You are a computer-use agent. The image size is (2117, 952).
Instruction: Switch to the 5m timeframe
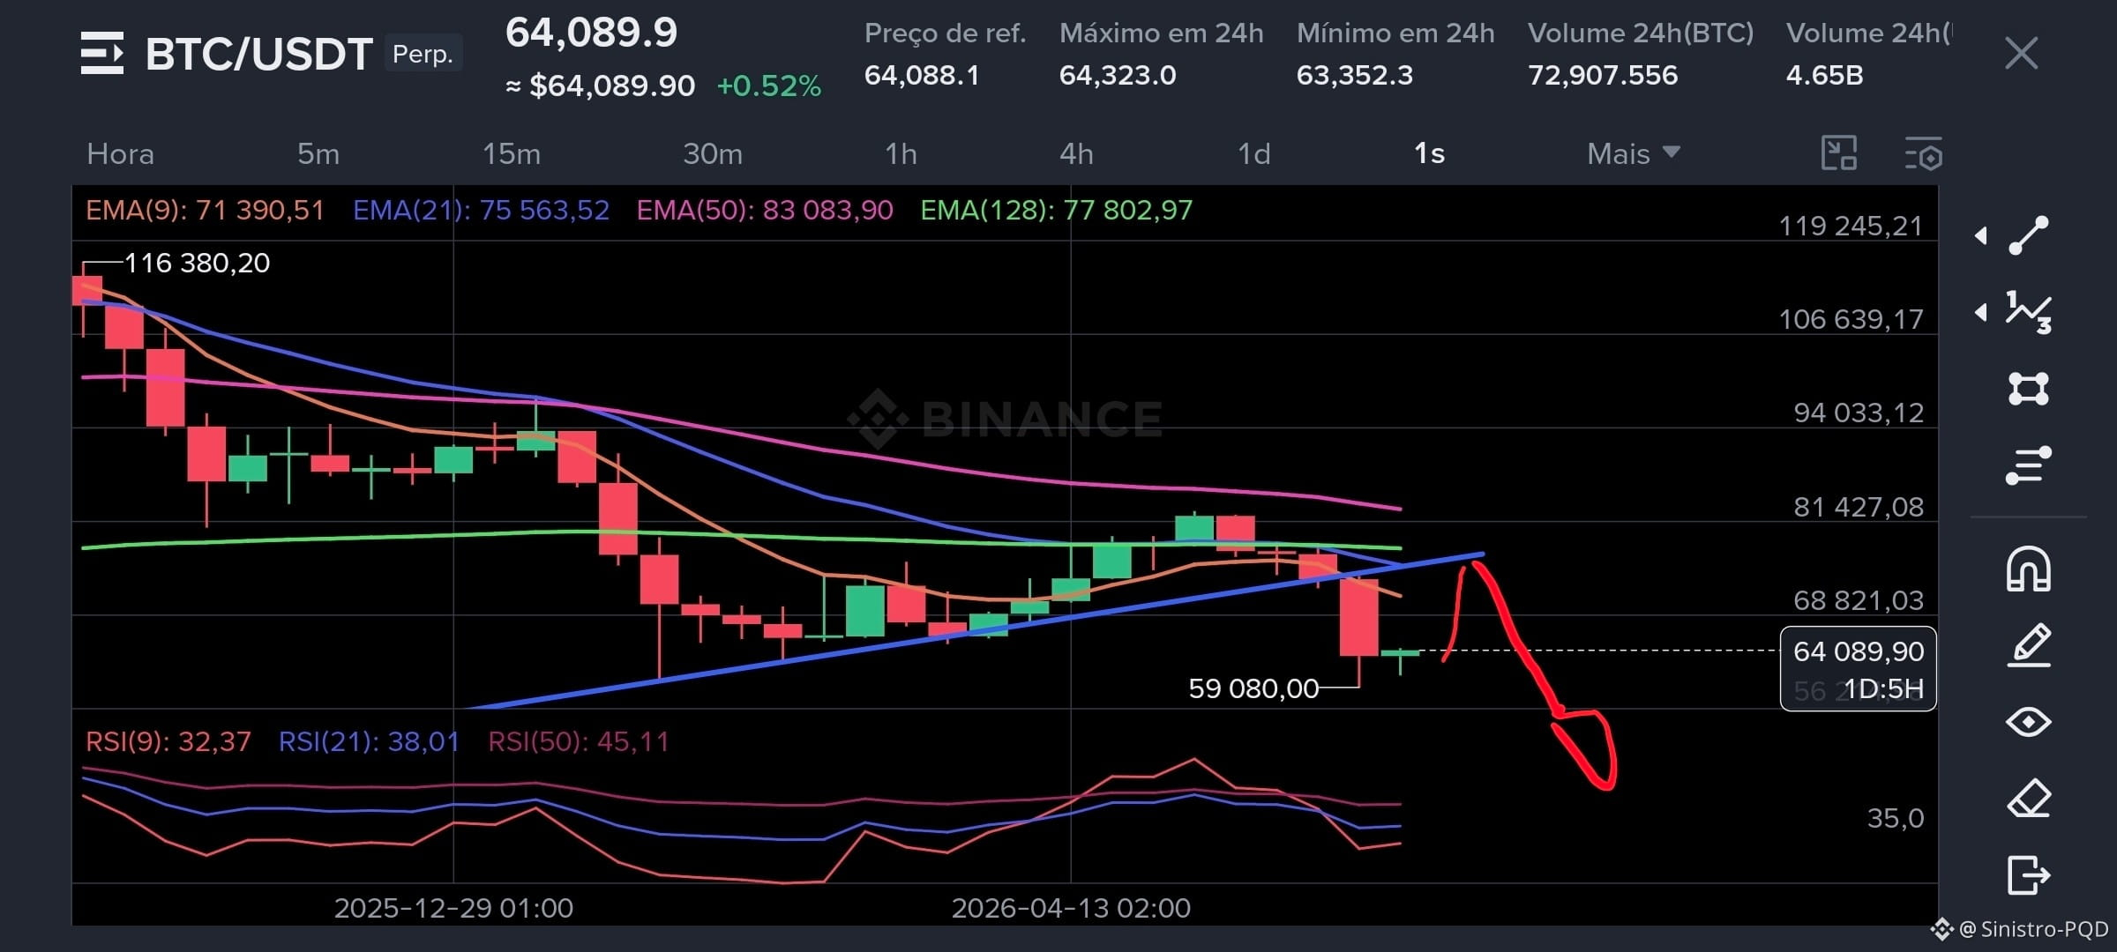[x=318, y=154]
